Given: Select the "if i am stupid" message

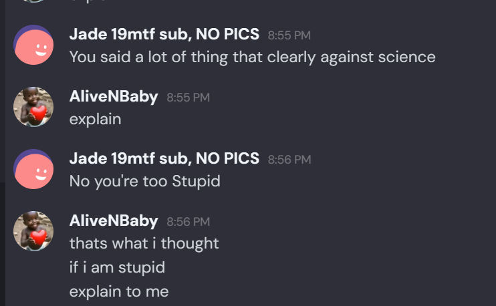Looking at the screenshot, I should pyautogui.click(x=117, y=268).
